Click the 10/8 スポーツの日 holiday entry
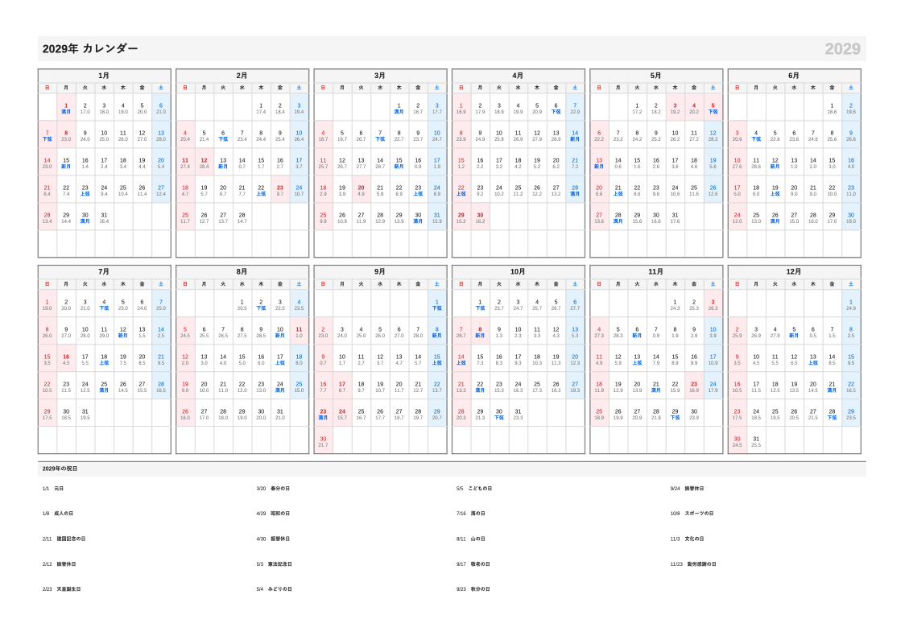The image size is (905, 640). coord(692,513)
